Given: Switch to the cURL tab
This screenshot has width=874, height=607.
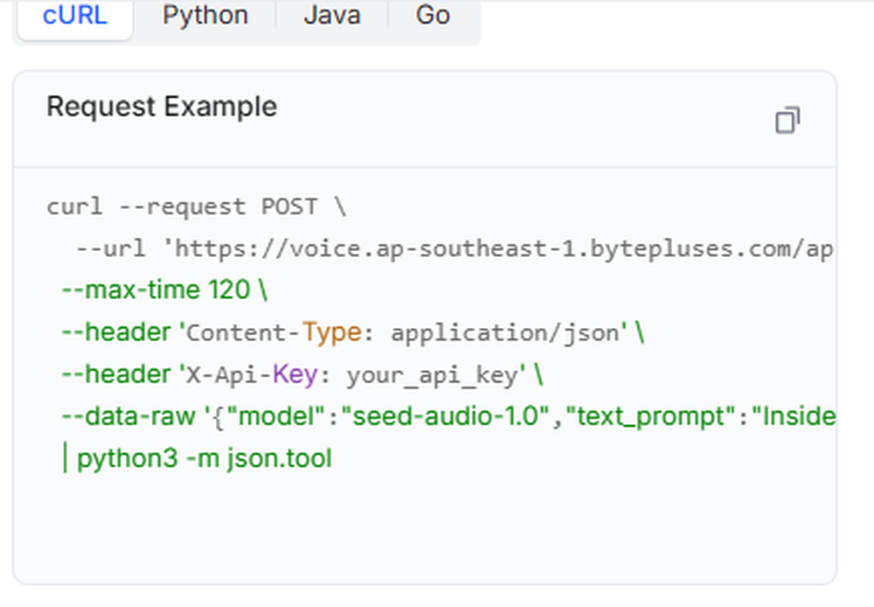Looking at the screenshot, I should point(74,16).
